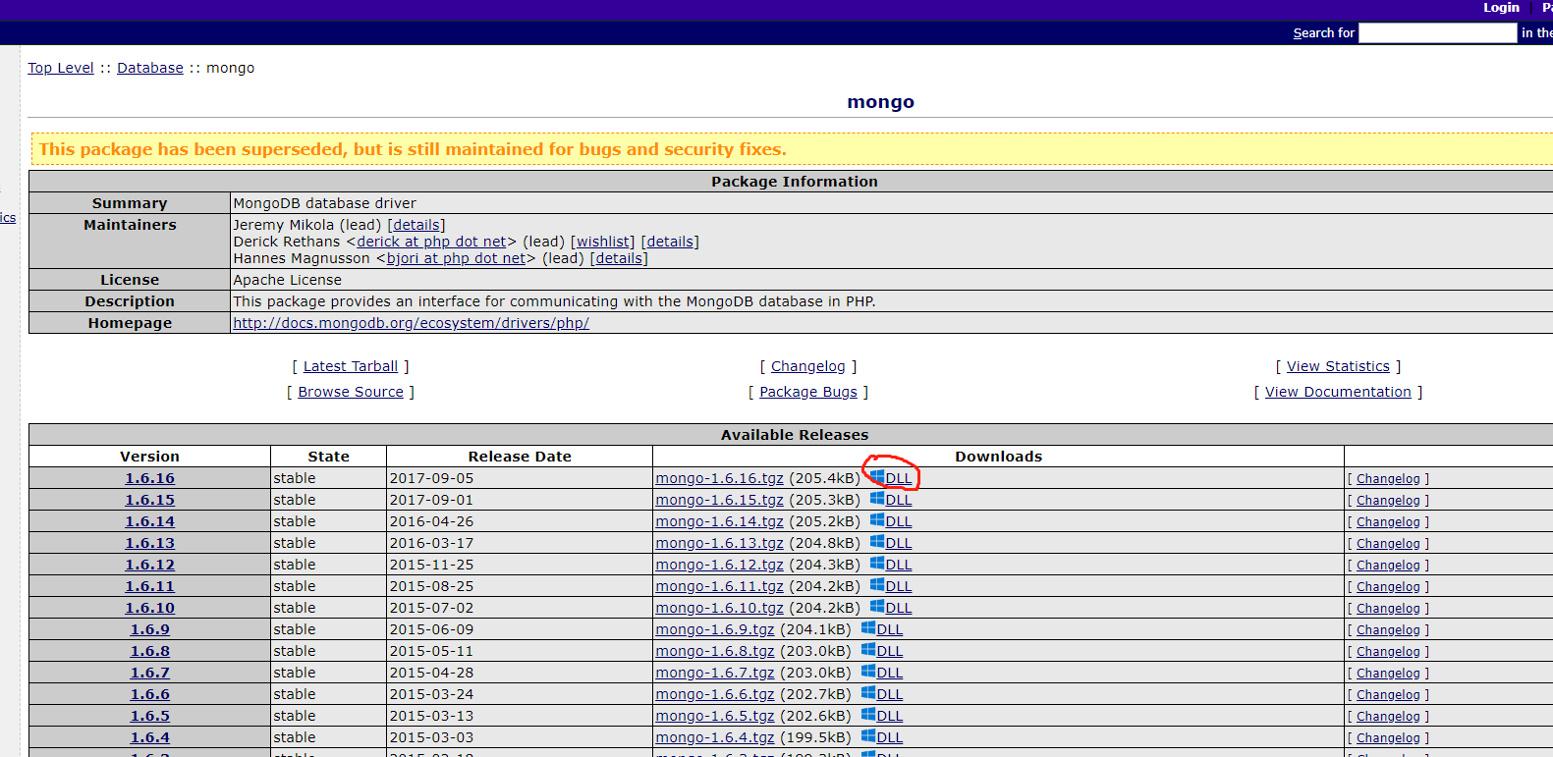Click Windows DLL icon for mongo-1.6.13

tap(877, 542)
